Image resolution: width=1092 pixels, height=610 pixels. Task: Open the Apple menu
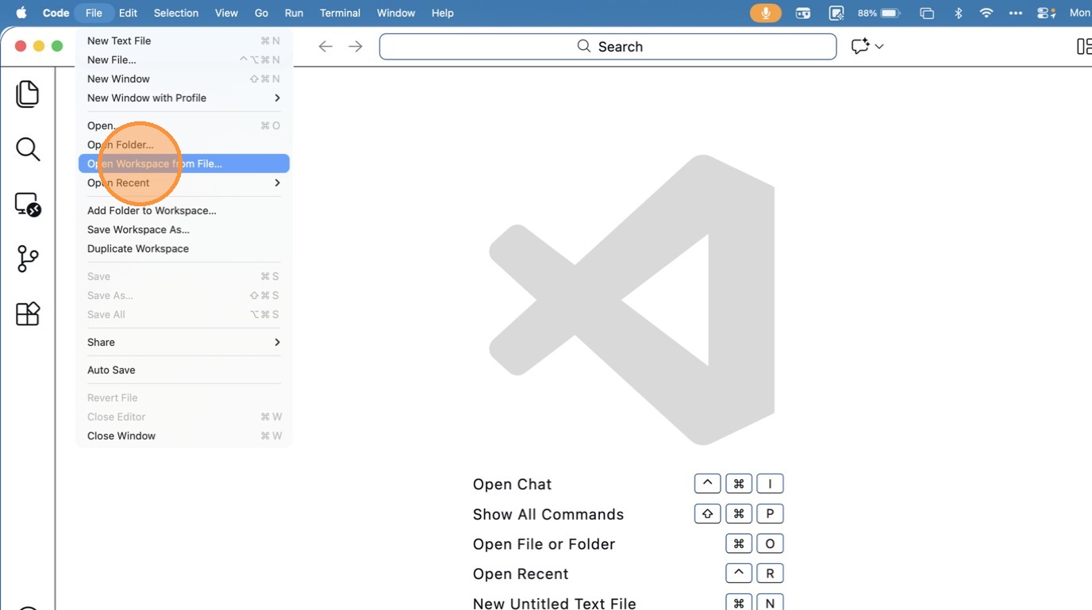point(21,13)
